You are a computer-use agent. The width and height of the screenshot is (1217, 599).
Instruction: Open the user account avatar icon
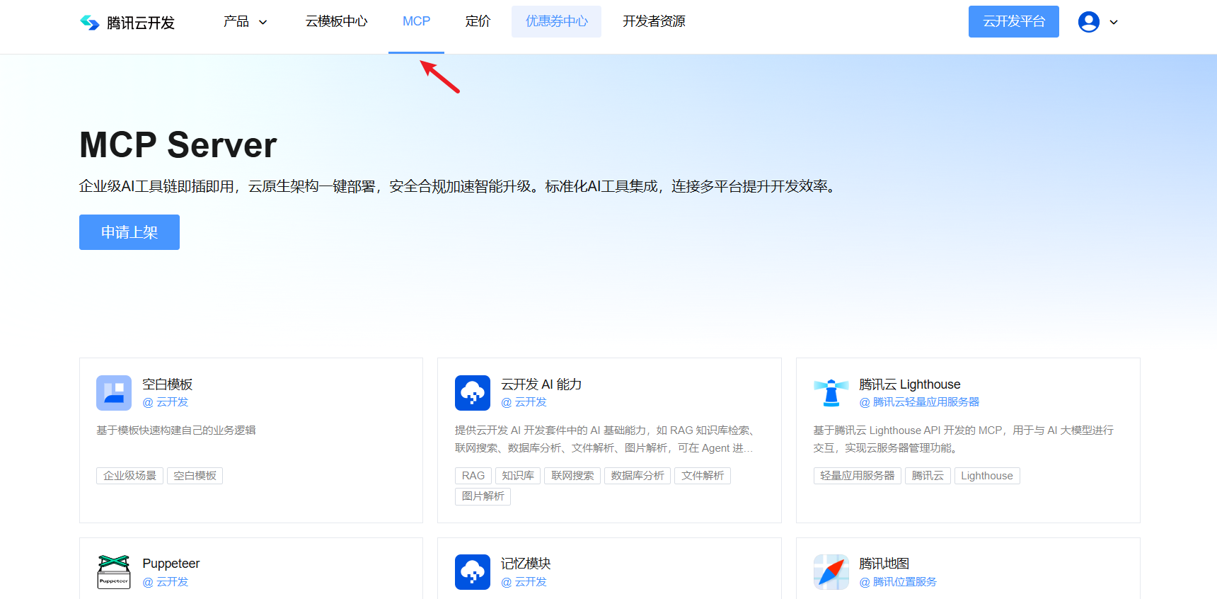point(1088,22)
